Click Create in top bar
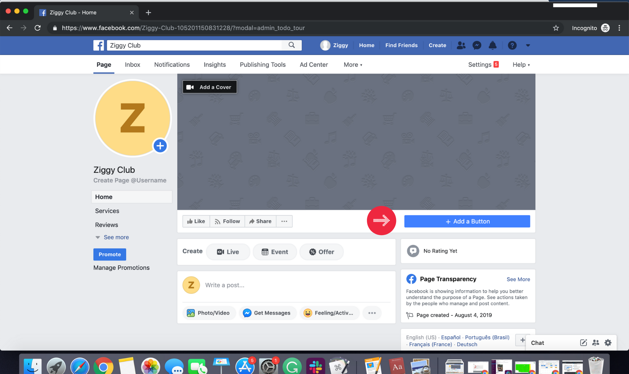Screen dimensions: 629x374 (437, 45)
